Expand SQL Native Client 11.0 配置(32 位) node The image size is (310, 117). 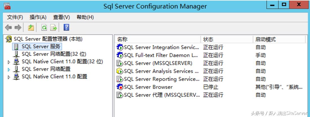[9, 62]
